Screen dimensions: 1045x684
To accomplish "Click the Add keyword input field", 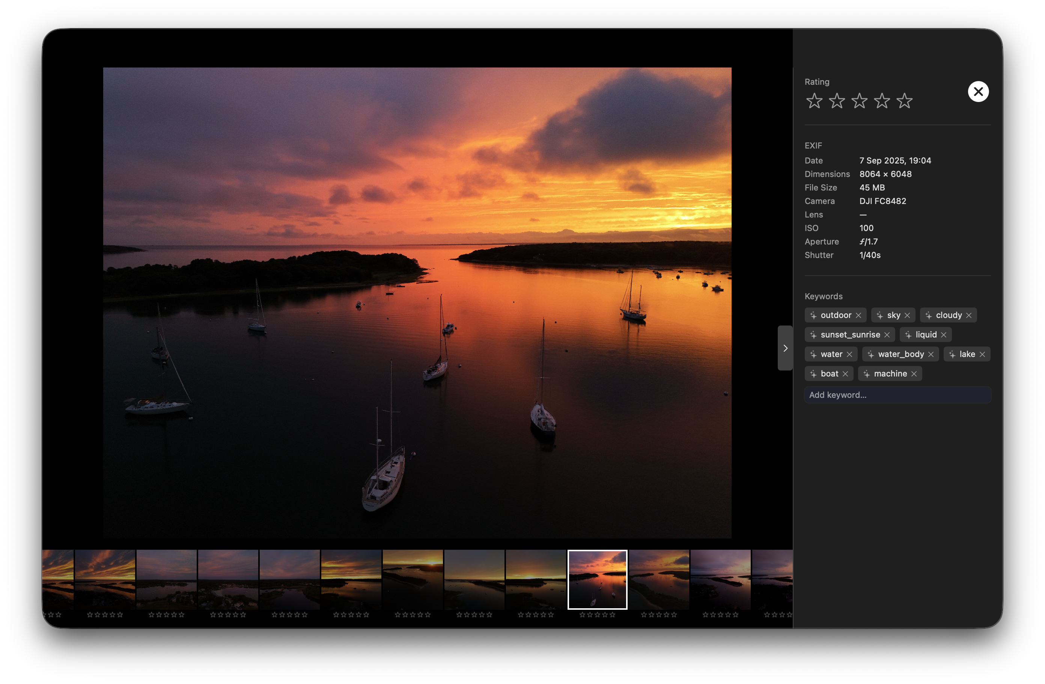I will click(x=897, y=395).
